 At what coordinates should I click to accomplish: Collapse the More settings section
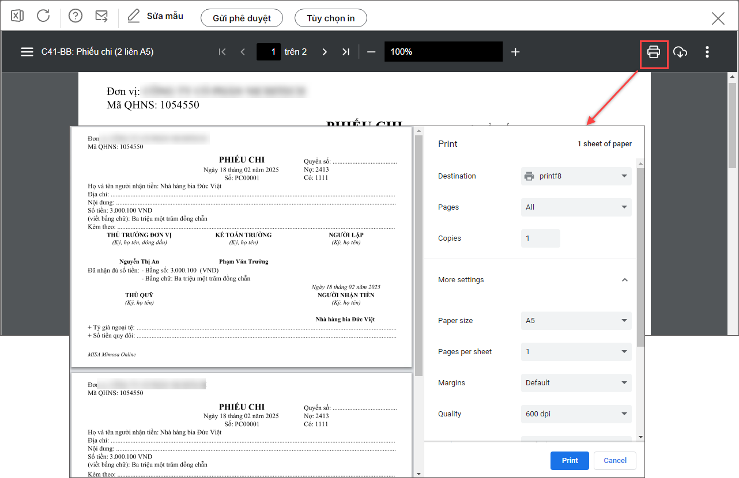[624, 280]
